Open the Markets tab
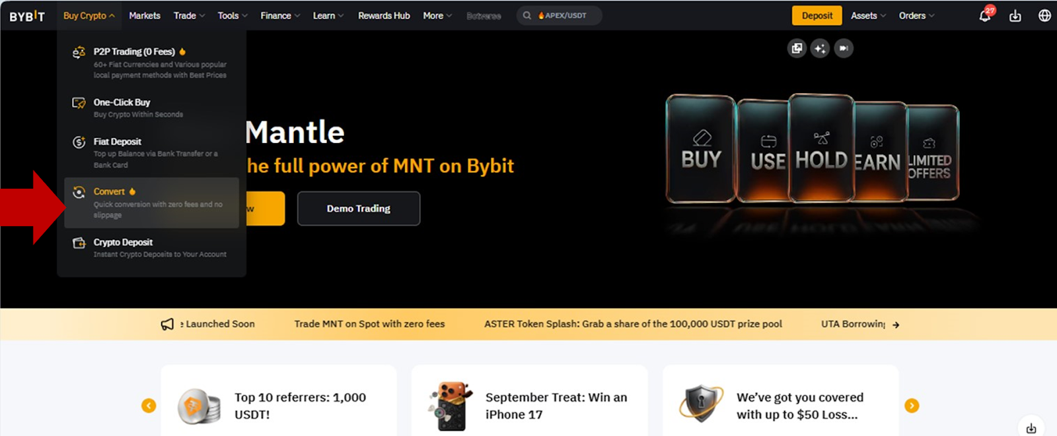Image resolution: width=1057 pixels, height=436 pixels. [x=145, y=15]
